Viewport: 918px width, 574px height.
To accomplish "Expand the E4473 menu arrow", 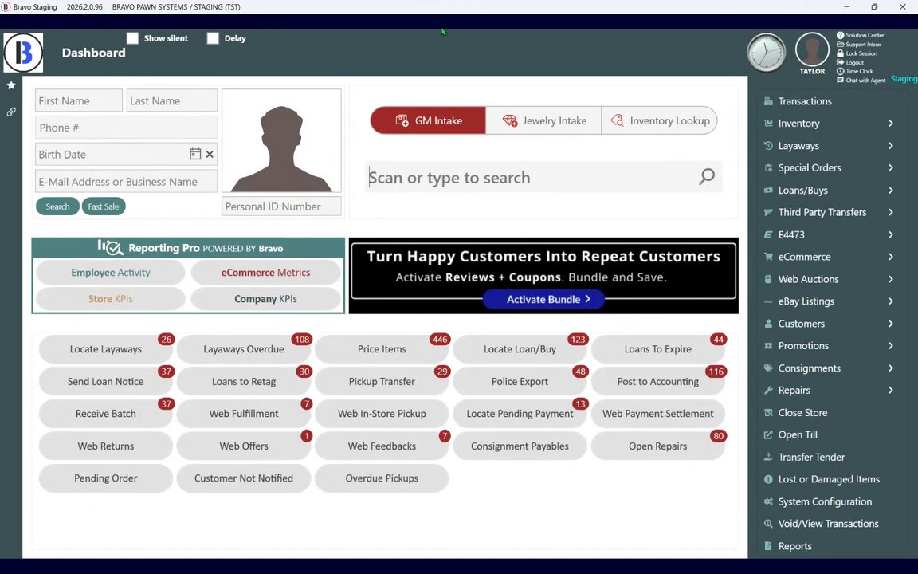I will (890, 235).
